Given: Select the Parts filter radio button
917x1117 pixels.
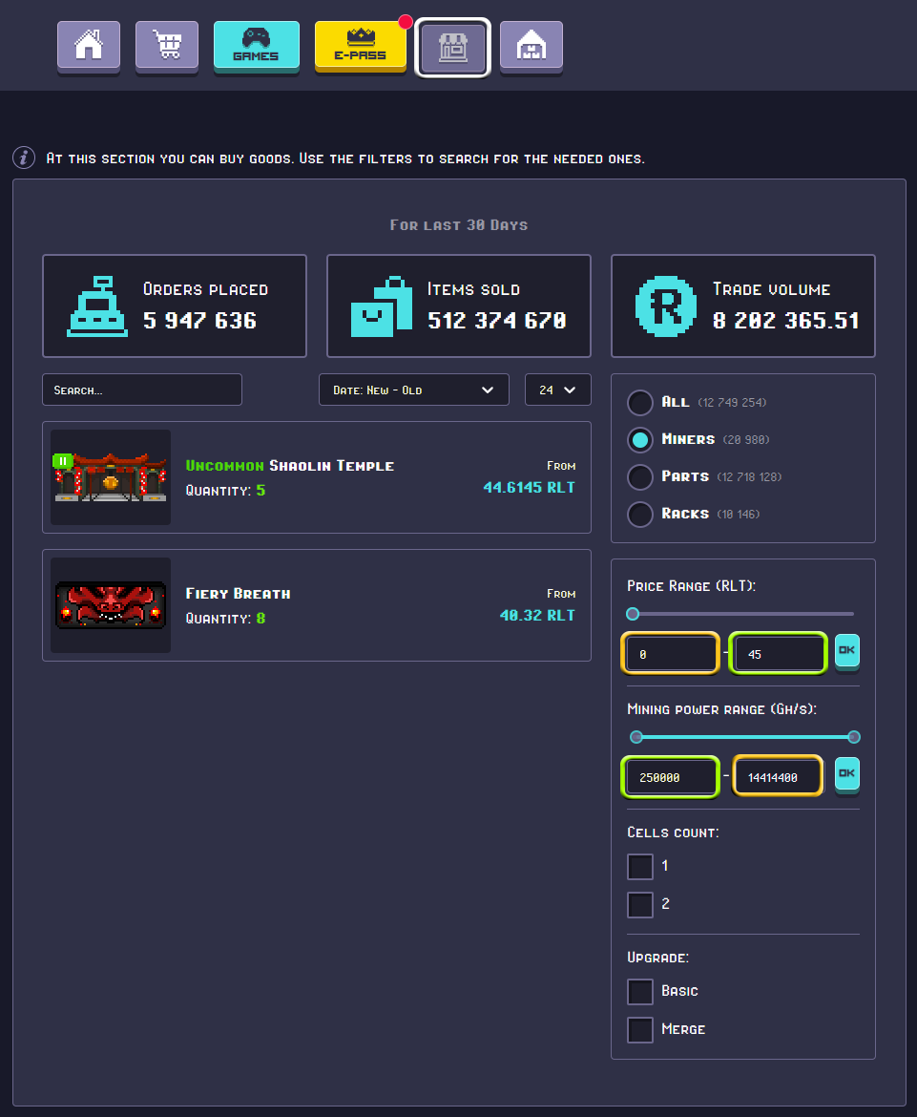Looking at the screenshot, I should [640, 476].
